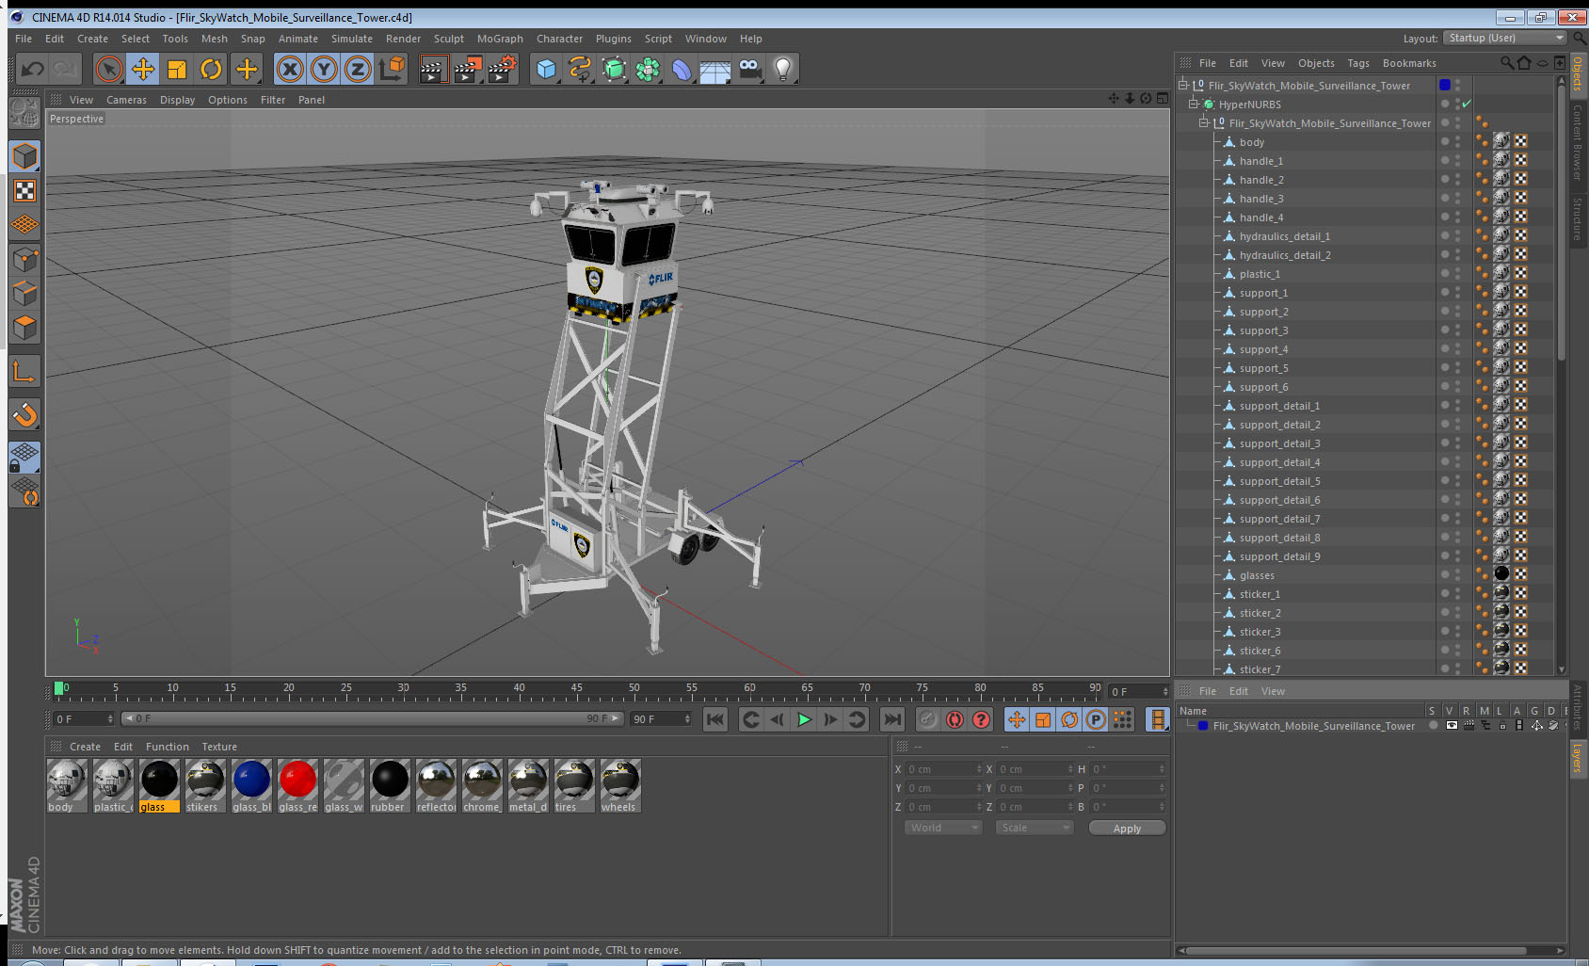Click the floor environment icon

click(x=715, y=69)
